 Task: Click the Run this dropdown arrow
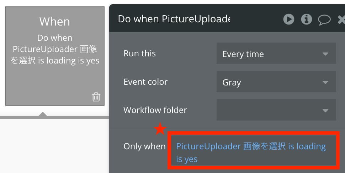(325, 54)
